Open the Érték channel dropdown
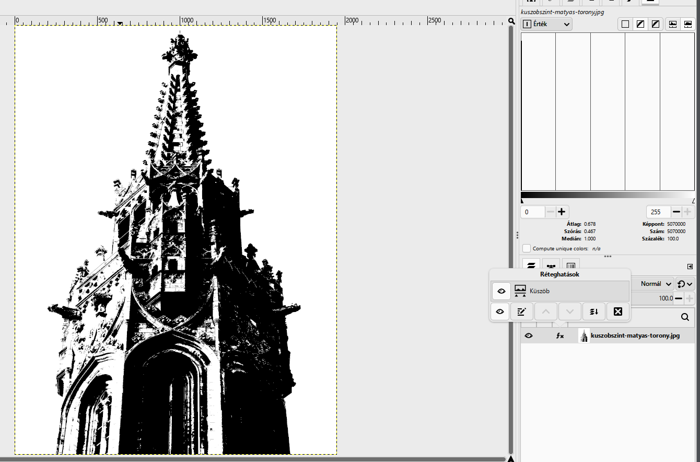The width and height of the screenshot is (700, 462). click(546, 24)
